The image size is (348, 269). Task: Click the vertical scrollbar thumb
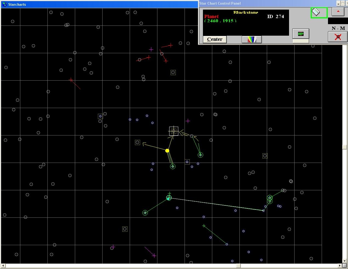pos(344,147)
